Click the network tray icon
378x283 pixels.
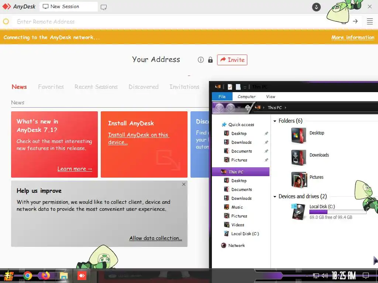(x=316, y=276)
